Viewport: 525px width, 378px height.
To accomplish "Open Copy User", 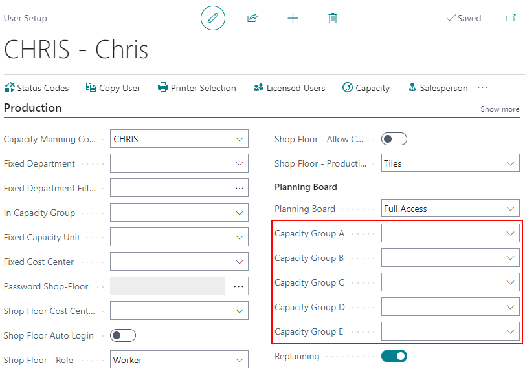I will pos(113,87).
